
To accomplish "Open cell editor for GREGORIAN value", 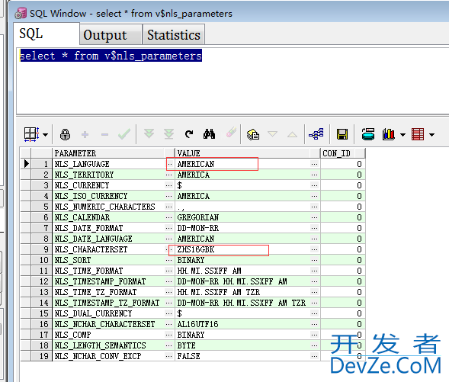I will 314,217.
